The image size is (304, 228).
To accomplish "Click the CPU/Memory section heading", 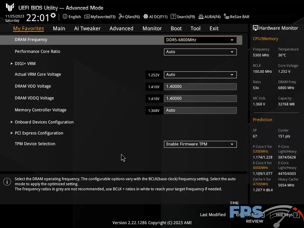I will 265,39.
